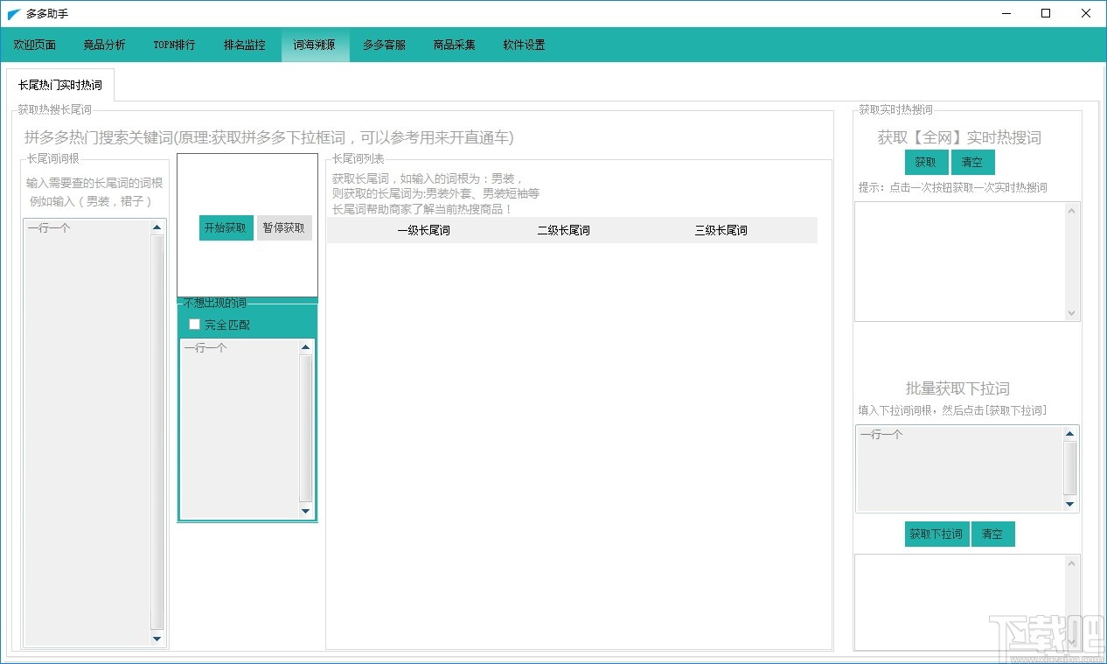Click the 长尾词词根 input text area
Screen dimensions: 1107x664
click(87, 432)
